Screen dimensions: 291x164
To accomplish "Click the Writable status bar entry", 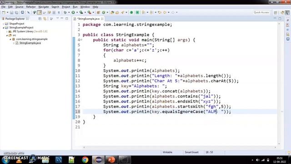I will click(167, 152).
